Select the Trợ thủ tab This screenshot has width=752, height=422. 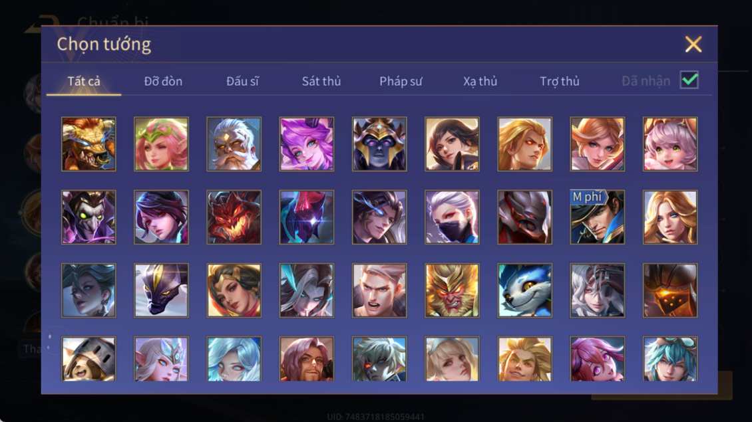coord(560,82)
